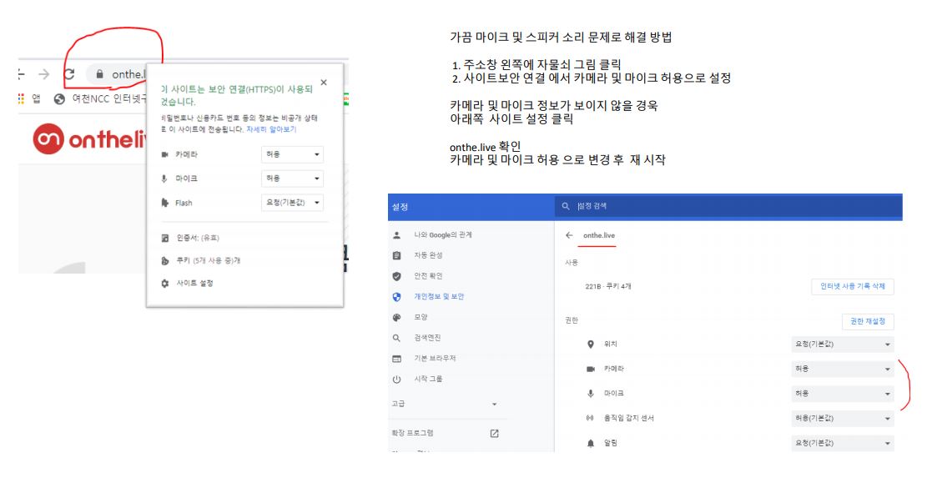Open 마이크 dropdown in site popup
Image resolution: width=932 pixels, height=493 pixels.
pyautogui.click(x=292, y=179)
